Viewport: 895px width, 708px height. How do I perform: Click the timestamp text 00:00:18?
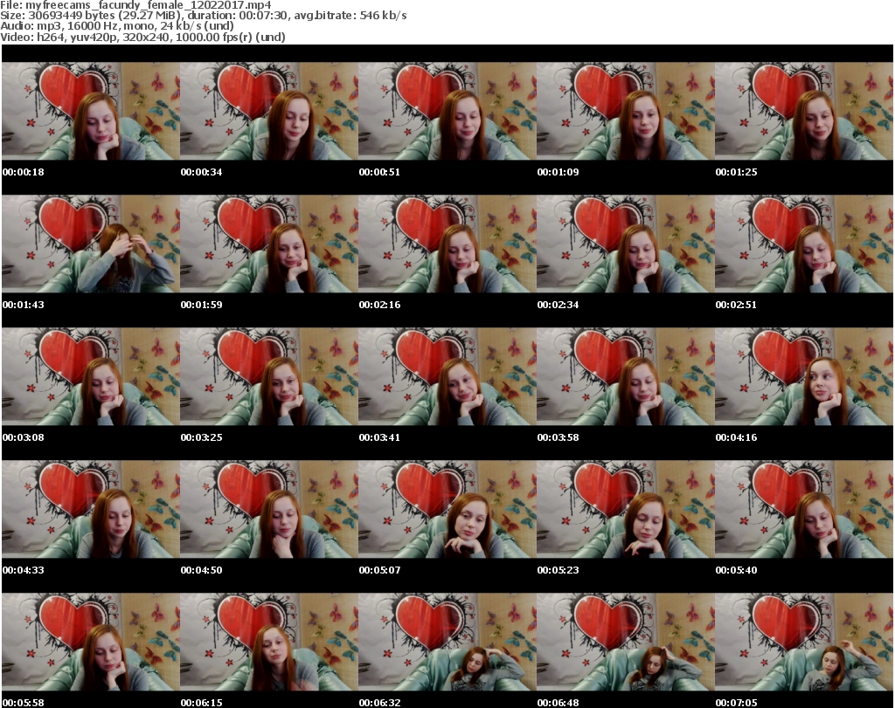[24, 172]
